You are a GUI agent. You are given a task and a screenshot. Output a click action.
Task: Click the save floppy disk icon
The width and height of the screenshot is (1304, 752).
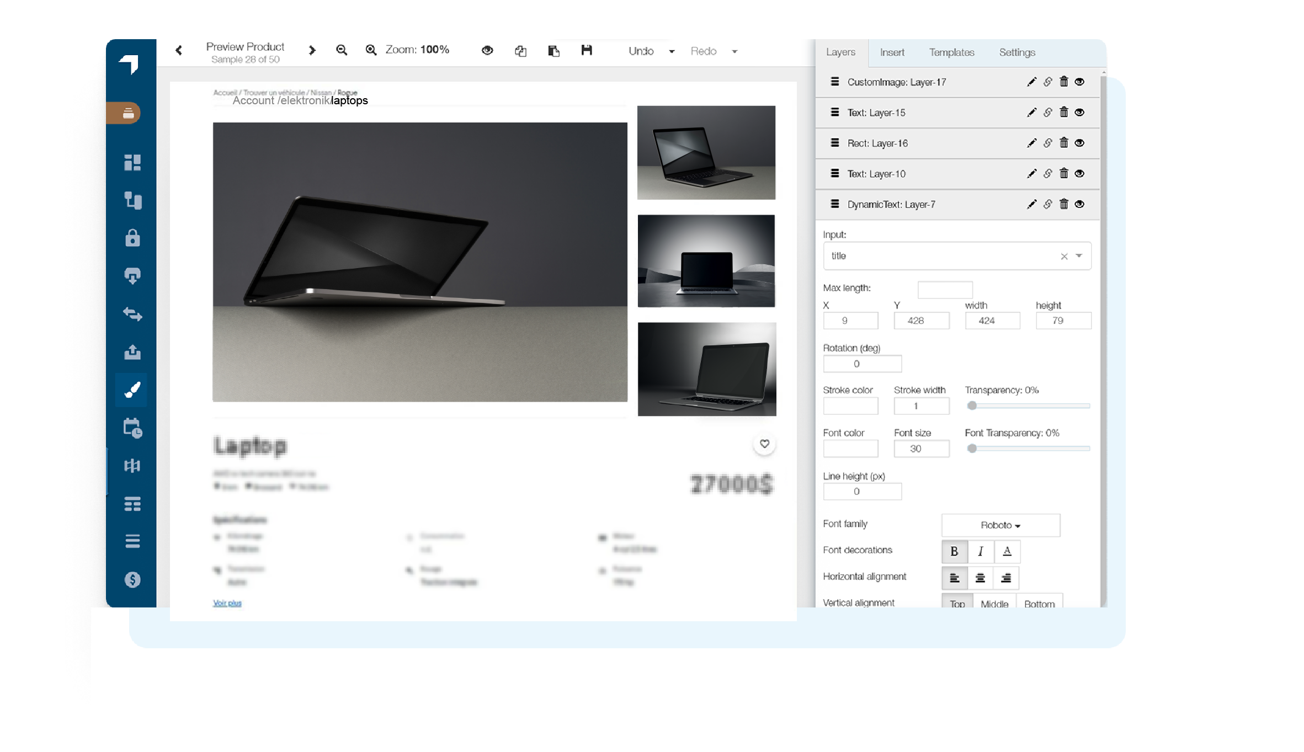point(586,50)
